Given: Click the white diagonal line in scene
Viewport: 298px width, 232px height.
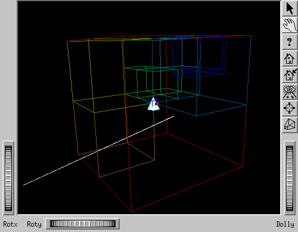Looking at the screenshot, I should point(98,151).
